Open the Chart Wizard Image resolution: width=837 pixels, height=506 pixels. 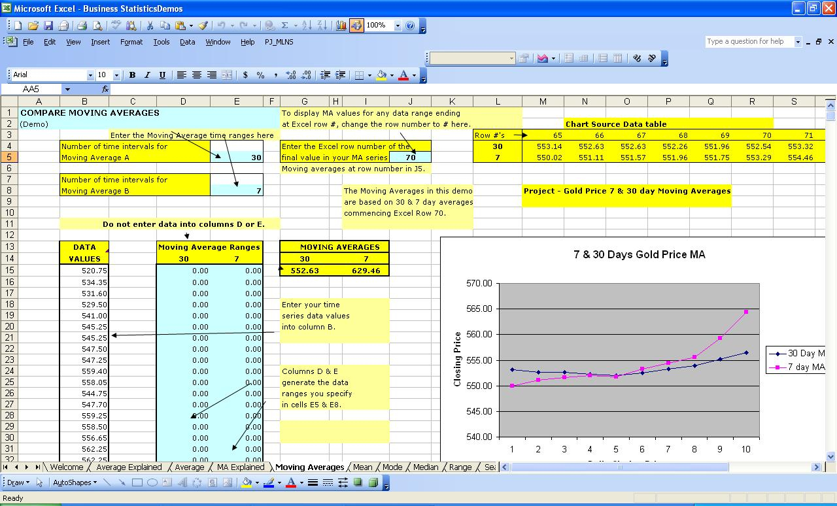tap(340, 25)
